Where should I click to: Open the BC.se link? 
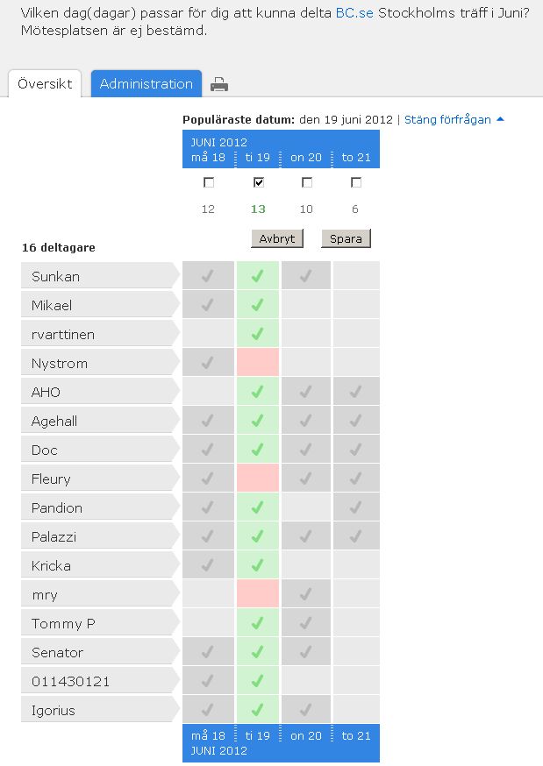[355, 14]
